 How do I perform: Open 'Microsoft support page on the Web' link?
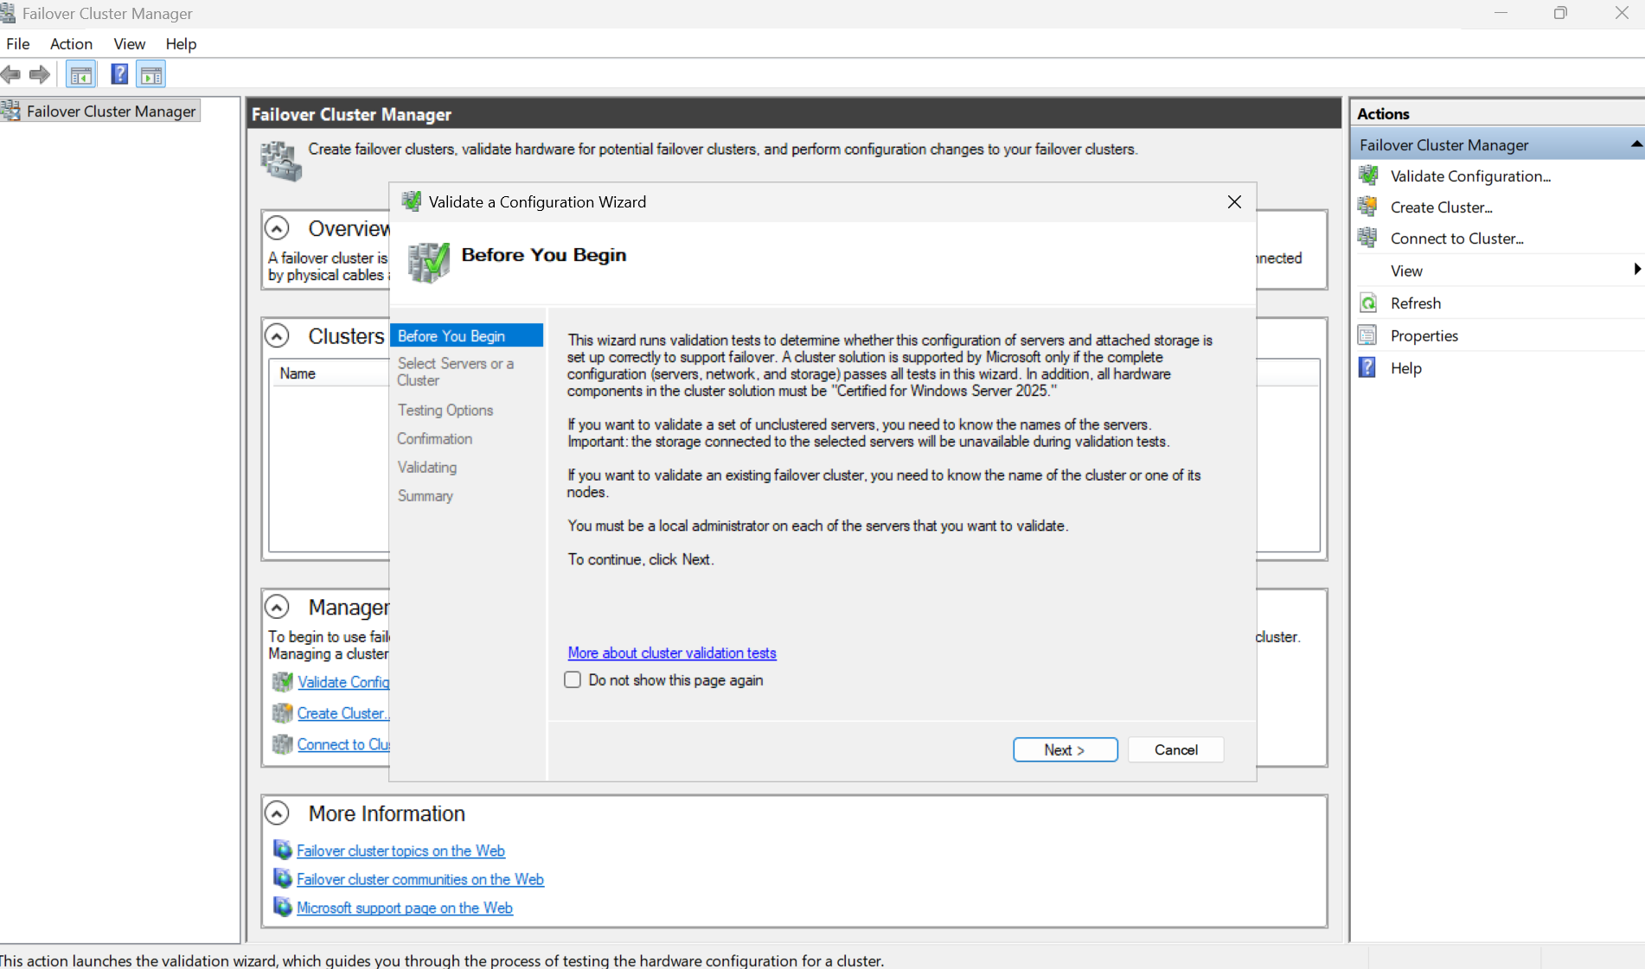coord(405,908)
